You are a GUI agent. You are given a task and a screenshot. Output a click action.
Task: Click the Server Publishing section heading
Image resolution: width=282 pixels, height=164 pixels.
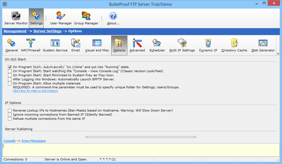[18, 129]
